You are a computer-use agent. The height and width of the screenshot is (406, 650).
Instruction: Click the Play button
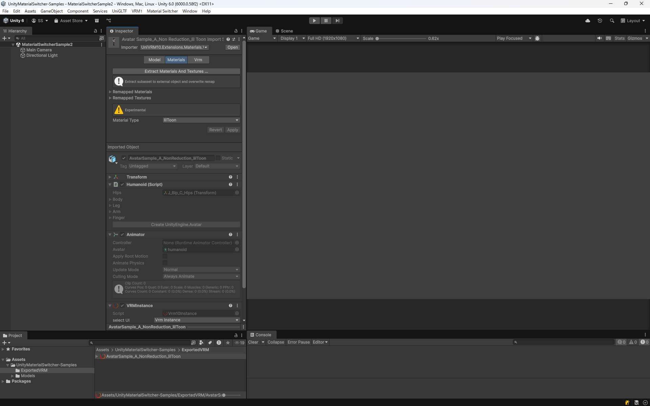pos(314,21)
